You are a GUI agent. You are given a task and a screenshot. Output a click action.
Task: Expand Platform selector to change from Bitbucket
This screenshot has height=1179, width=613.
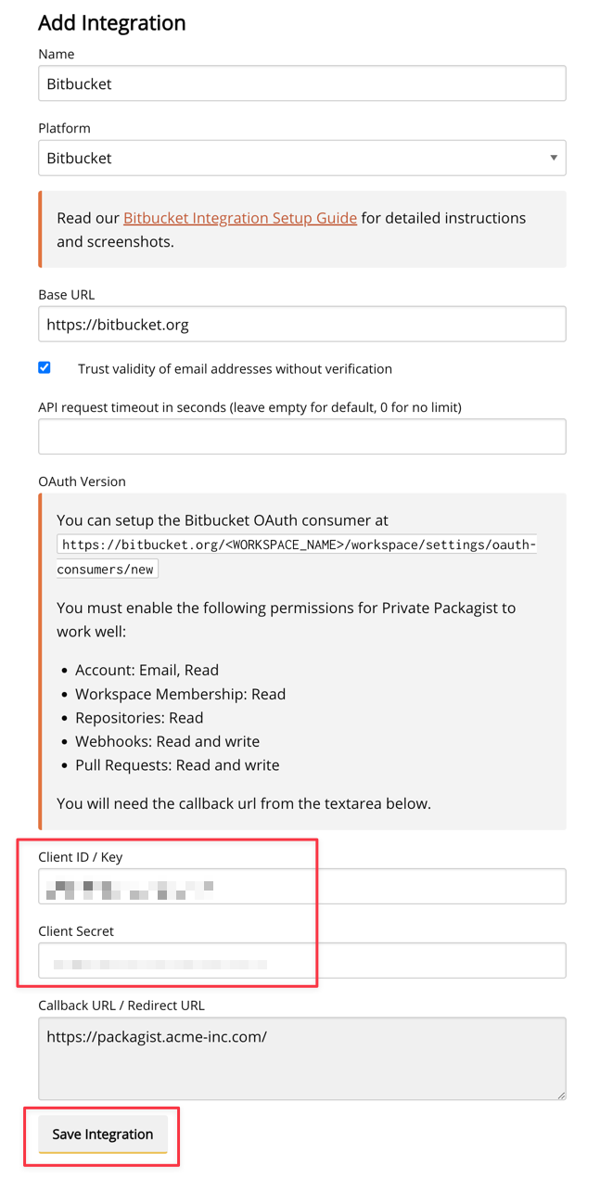pos(301,158)
